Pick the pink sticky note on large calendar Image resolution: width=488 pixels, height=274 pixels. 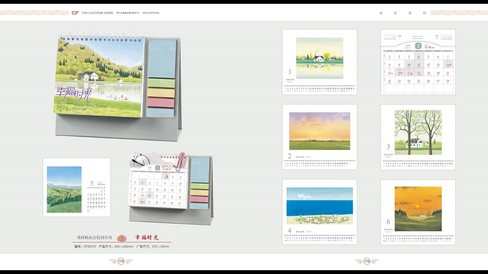pyautogui.click(x=161, y=103)
